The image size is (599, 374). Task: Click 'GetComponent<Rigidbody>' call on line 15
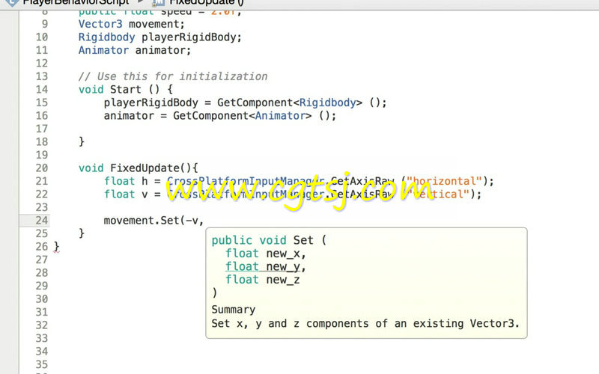pos(290,102)
